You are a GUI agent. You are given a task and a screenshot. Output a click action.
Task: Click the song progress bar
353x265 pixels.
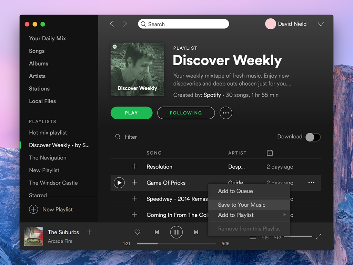pyautogui.click(x=176, y=244)
